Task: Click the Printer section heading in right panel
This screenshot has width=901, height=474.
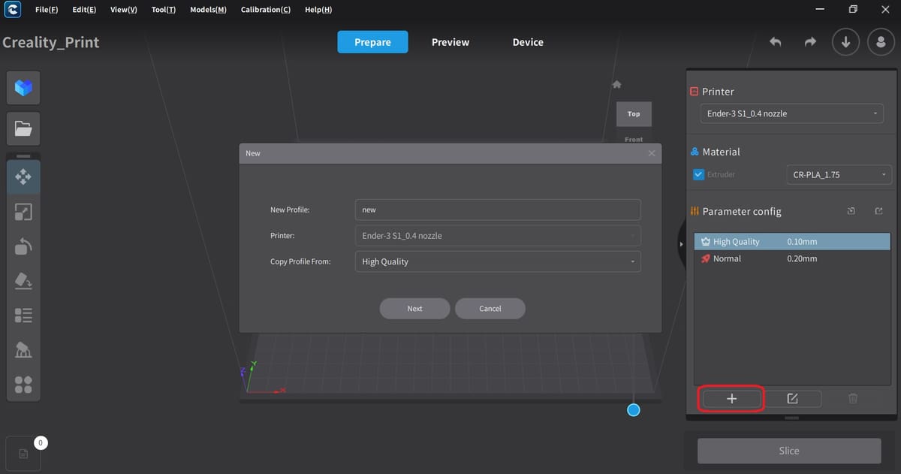Action: point(718,92)
